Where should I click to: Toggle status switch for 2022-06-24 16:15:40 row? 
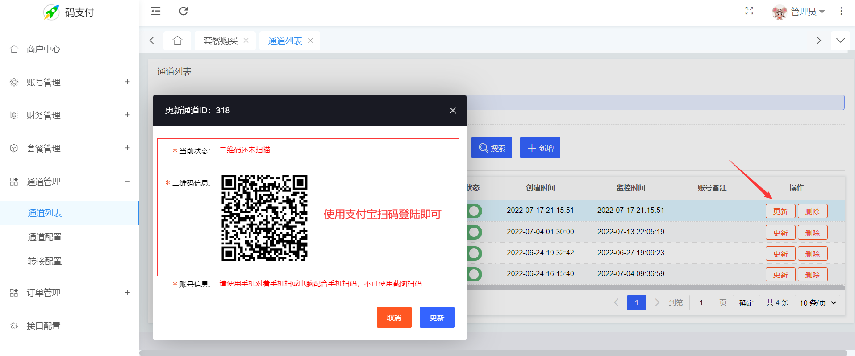coord(474,274)
